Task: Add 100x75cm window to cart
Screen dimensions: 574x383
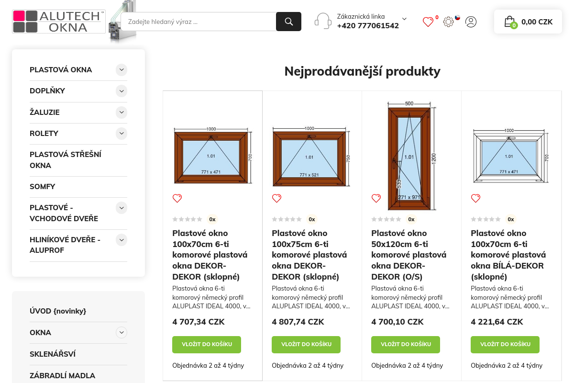Action: (x=306, y=344)
